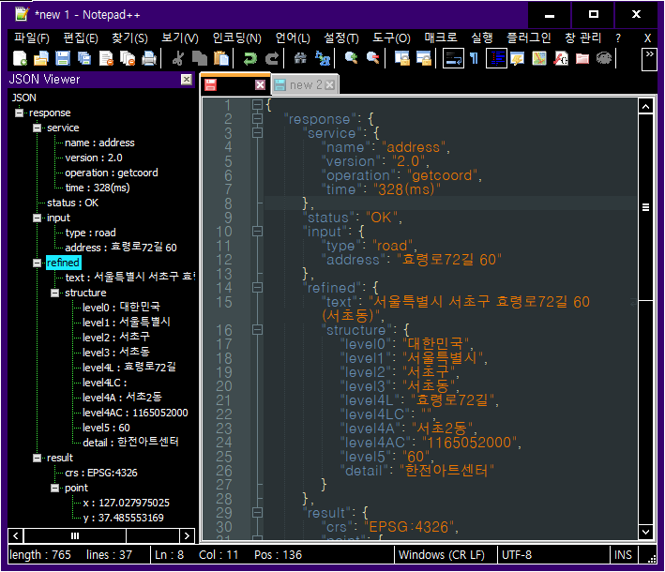
Task: Select 'operation : getcoord' tree row
Action: (111, 173)
